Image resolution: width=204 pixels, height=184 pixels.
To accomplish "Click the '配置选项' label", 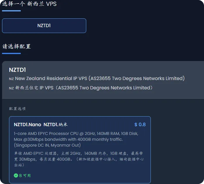I will pyautogui.click(x=17, y=109).
